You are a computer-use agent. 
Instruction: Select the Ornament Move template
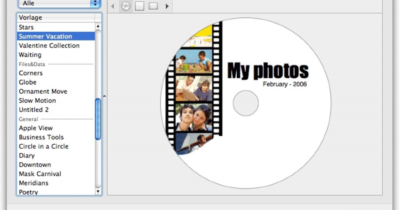56,91
